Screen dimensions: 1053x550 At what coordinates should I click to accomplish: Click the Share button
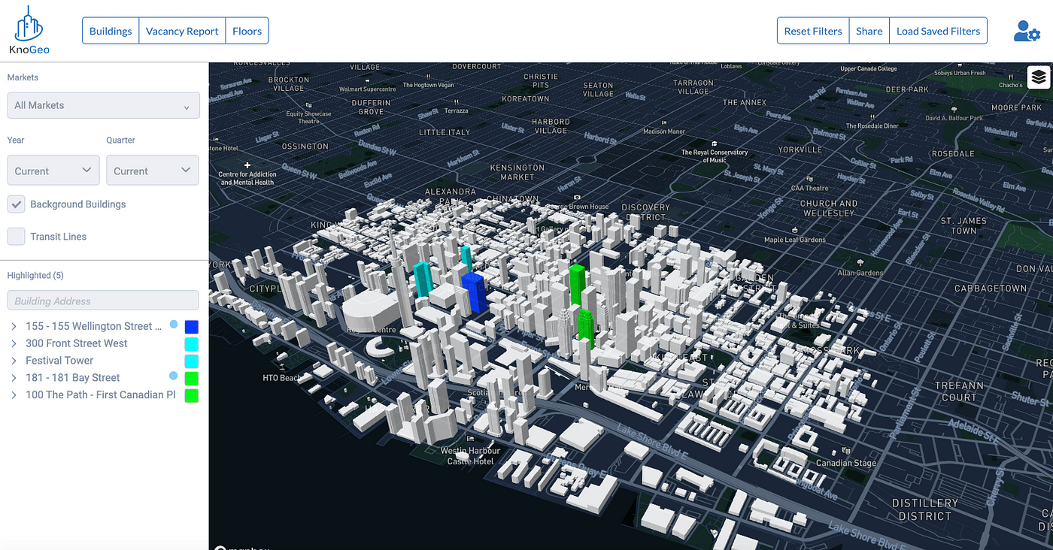click(869, 31)
